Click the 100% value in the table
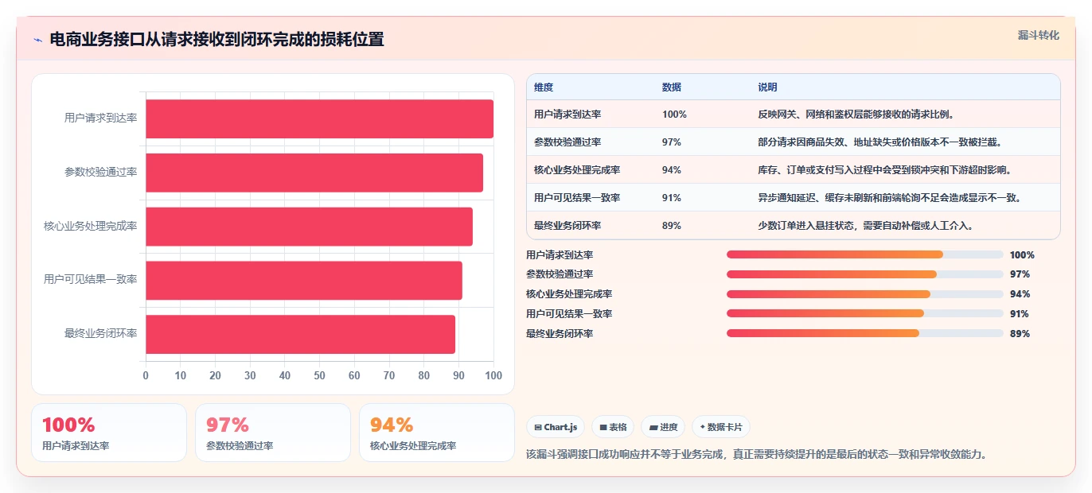This screenshot has width=1092, height=493. (x=674, y=115)
